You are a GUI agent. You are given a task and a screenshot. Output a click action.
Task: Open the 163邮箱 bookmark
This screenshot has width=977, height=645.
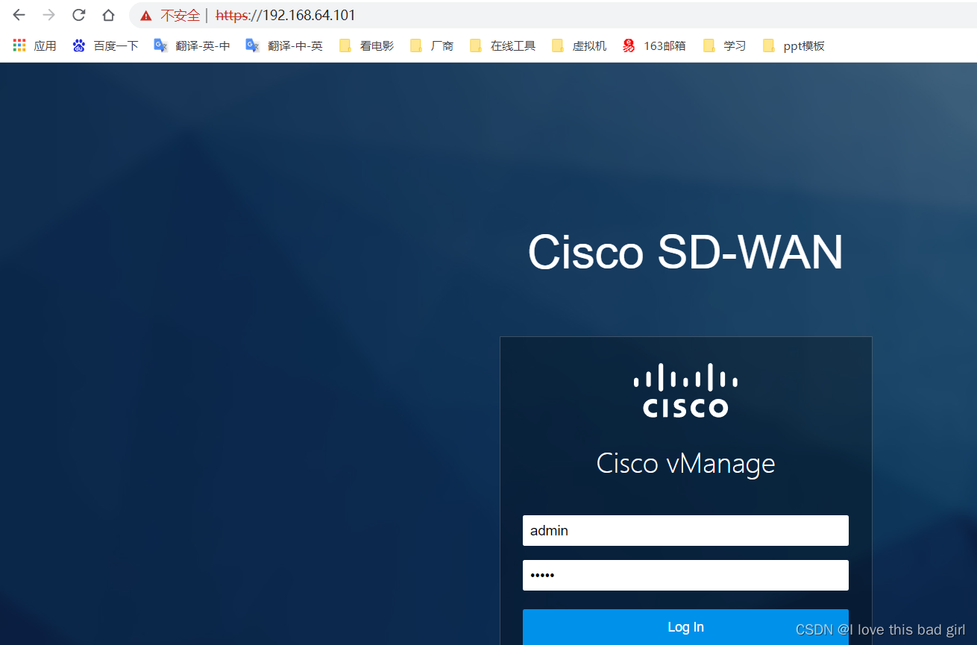(654, 45)
